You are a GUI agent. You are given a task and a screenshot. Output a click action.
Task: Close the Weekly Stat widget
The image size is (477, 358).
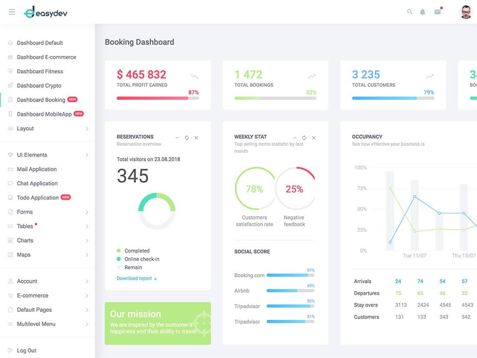[314, 138]
